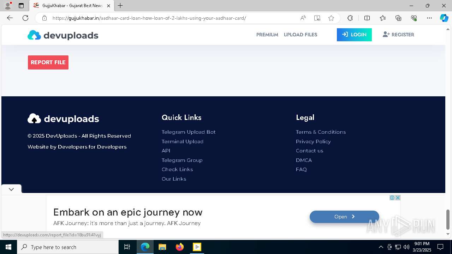Screen dimensions: 452x254
Task: Open Contact us link
Action: point(309,151)
